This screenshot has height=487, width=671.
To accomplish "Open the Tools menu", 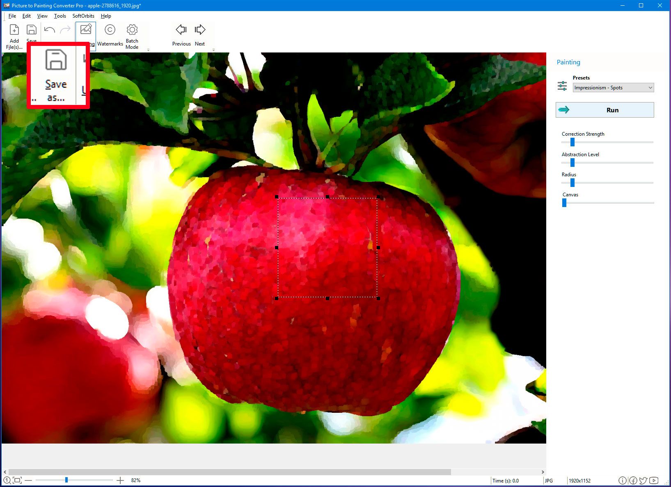I will pyautogui.click(x=60, y=16).
